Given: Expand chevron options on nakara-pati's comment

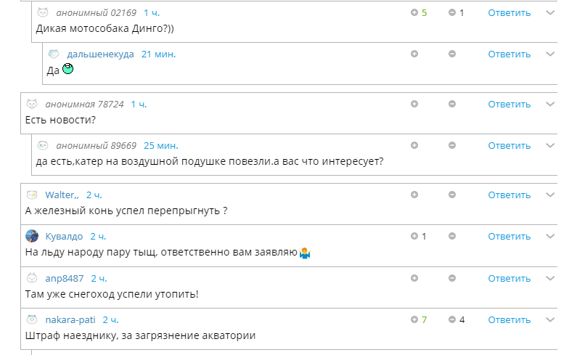Looking at the screenshot, I should click(x=550, y=319).
